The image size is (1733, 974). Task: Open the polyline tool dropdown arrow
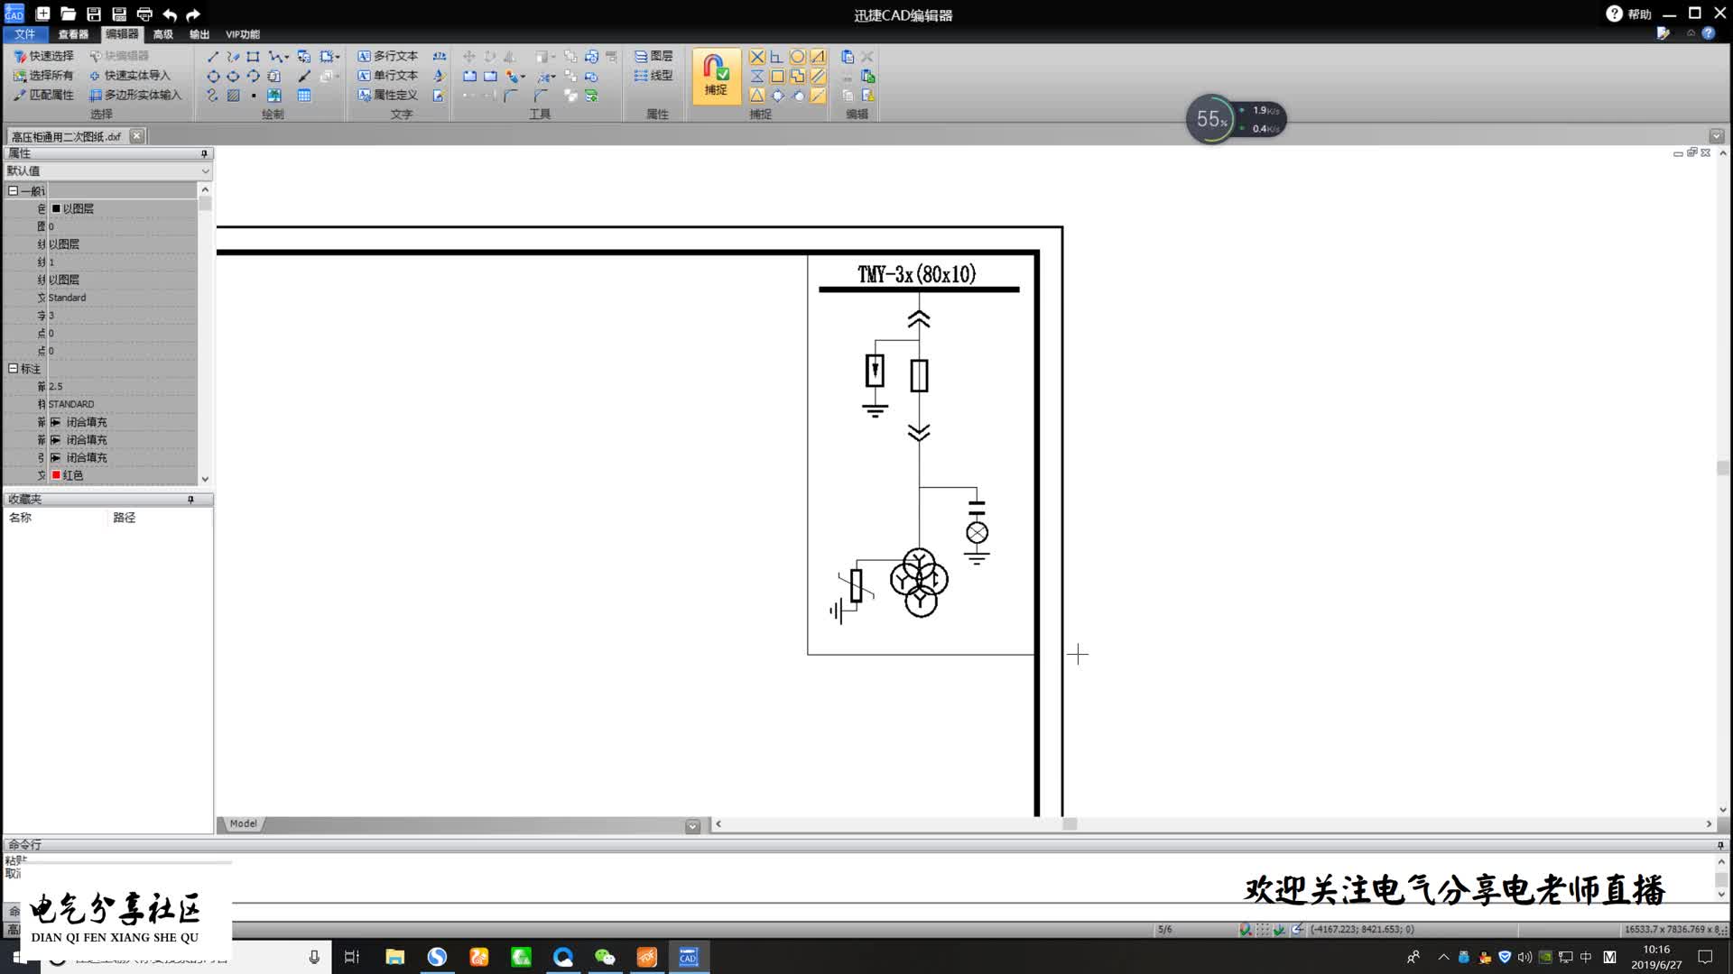(x=287, y=56)
